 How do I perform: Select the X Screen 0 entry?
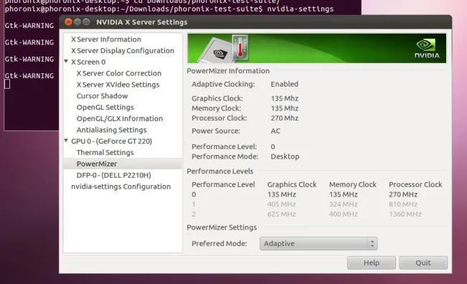coord(88,62)
